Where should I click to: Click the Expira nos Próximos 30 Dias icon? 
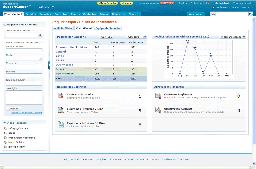61,124
